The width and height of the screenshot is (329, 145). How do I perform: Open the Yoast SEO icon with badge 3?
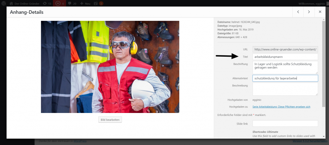[x=98, y=4]
